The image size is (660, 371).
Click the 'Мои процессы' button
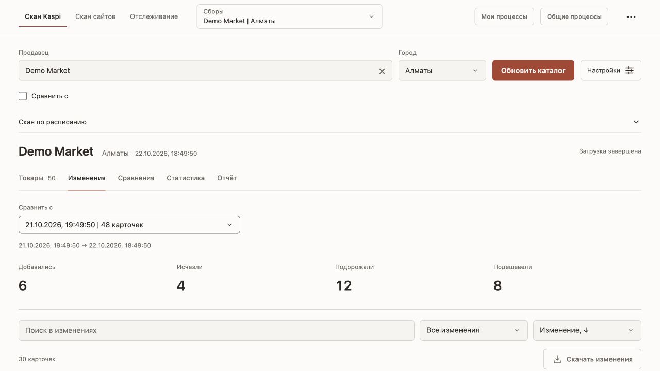[504, 16]
